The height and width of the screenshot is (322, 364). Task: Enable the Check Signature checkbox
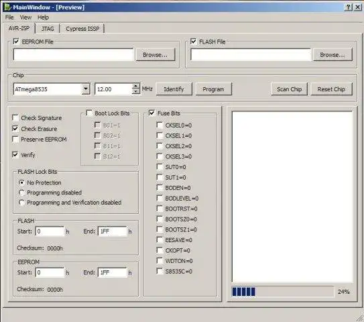[15, 118]
